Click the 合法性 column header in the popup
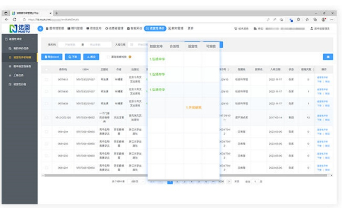The height and width of the screenshot is (213, 342). (174, 46)
